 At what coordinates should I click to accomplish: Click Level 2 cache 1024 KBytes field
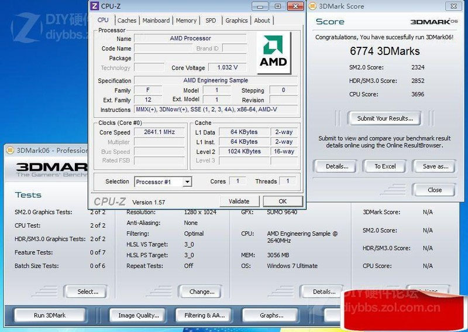(x=244, y=152)
